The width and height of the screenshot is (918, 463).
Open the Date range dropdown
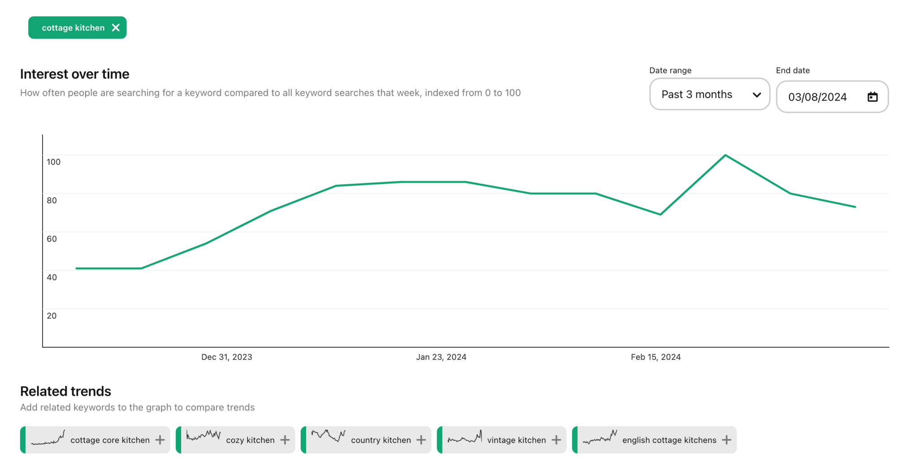pos(710,95)
